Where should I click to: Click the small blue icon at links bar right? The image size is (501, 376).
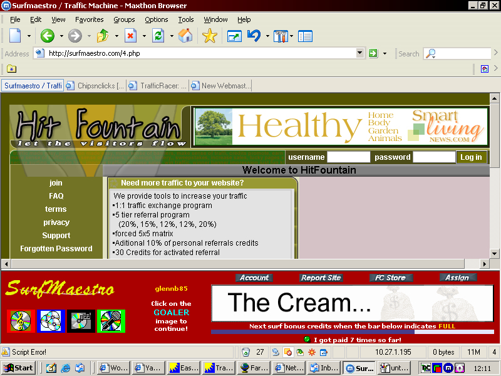[484, 69]
